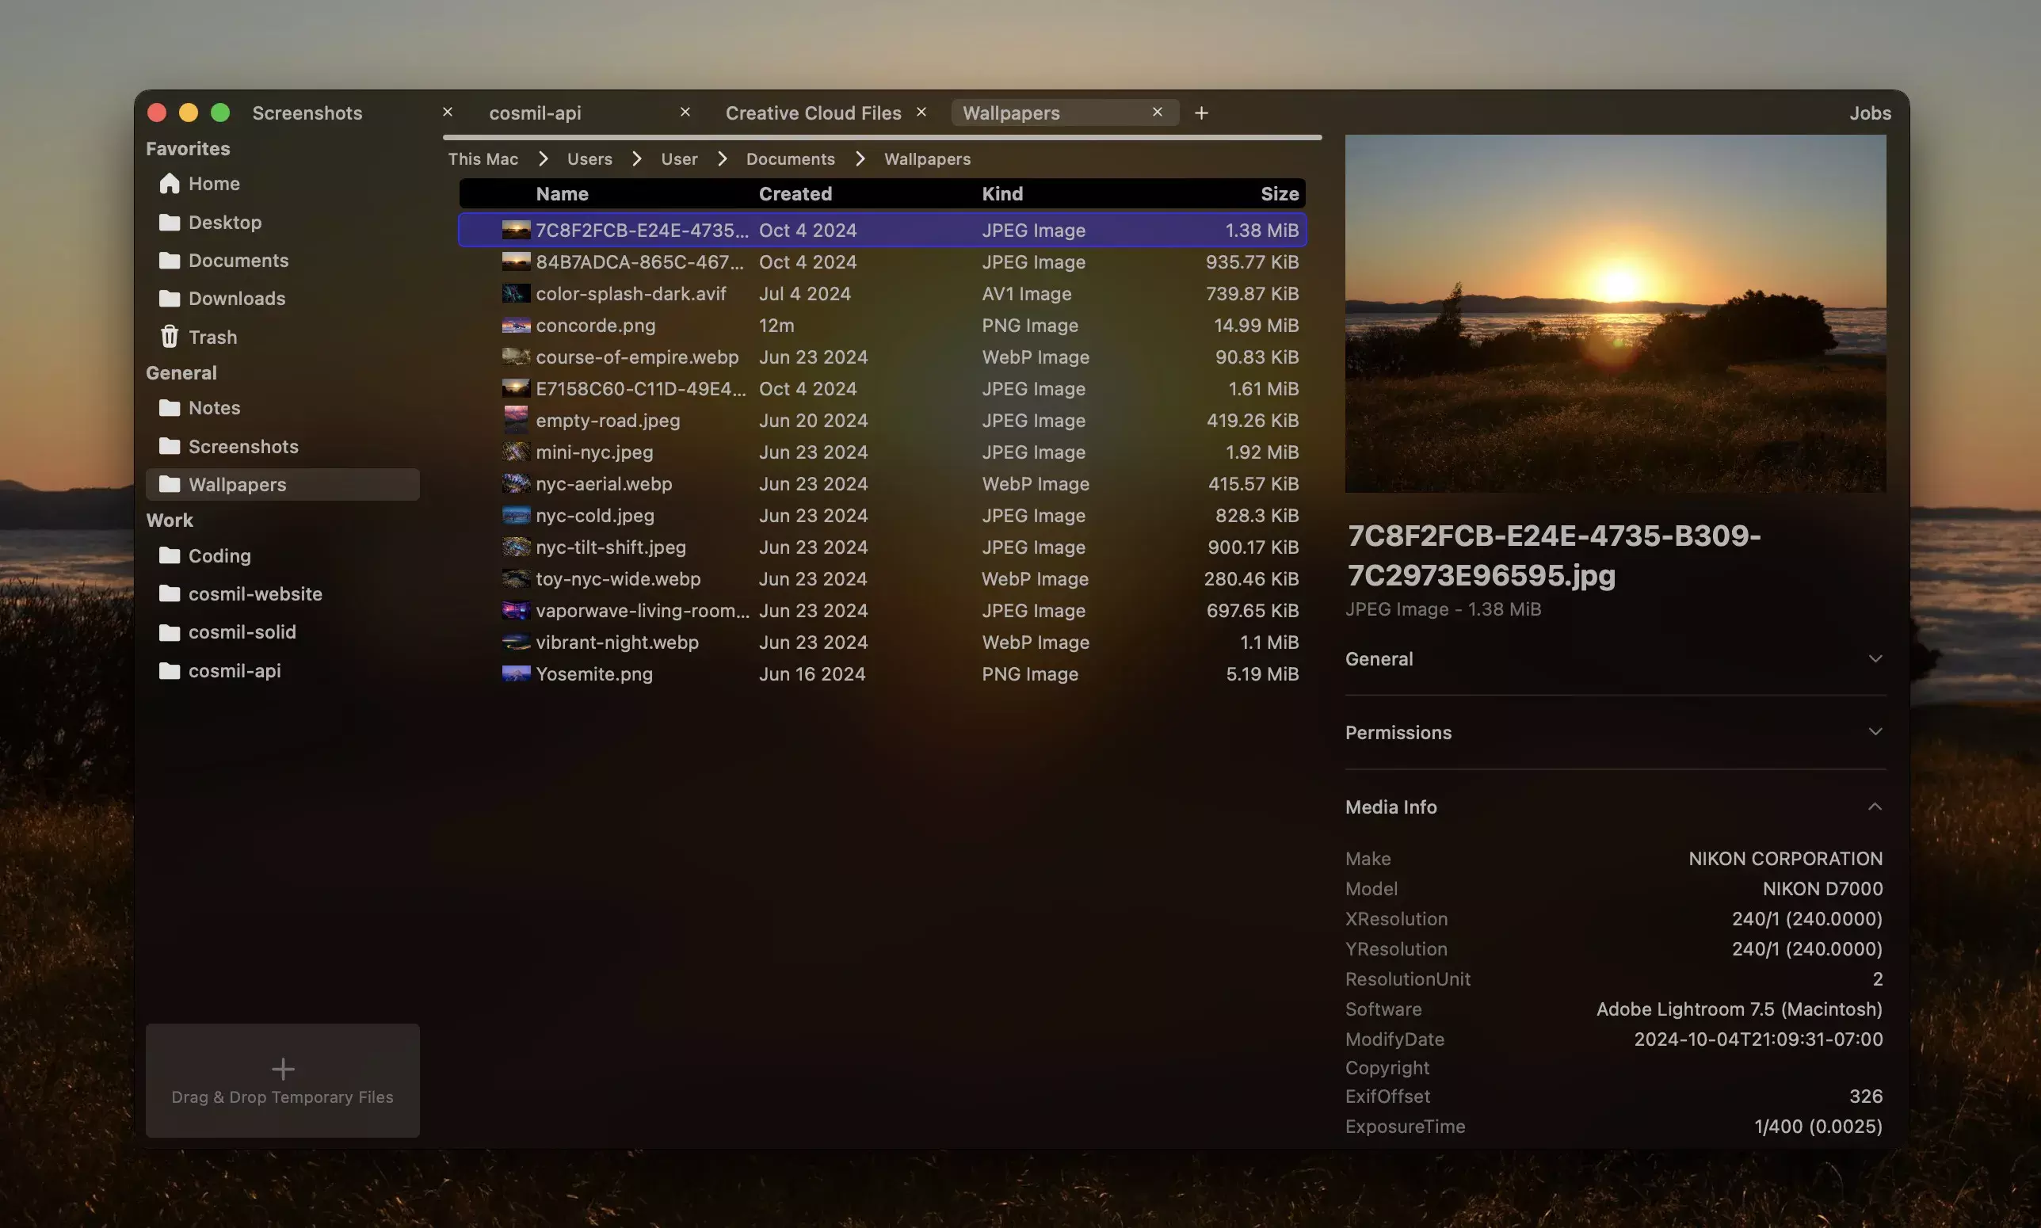
Task: Click the Home icon in Favorites
Action: pyautogui.click(x=170, y=184)
